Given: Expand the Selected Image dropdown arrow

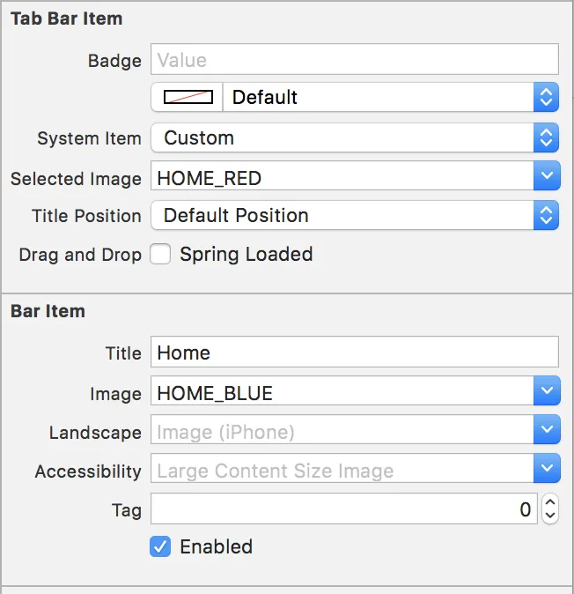Looking at the screenshot, I should coord(547,178).
